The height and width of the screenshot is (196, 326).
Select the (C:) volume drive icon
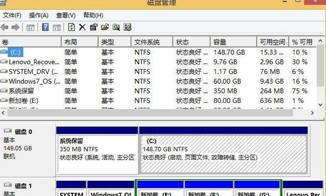click(x=4, y=51)
